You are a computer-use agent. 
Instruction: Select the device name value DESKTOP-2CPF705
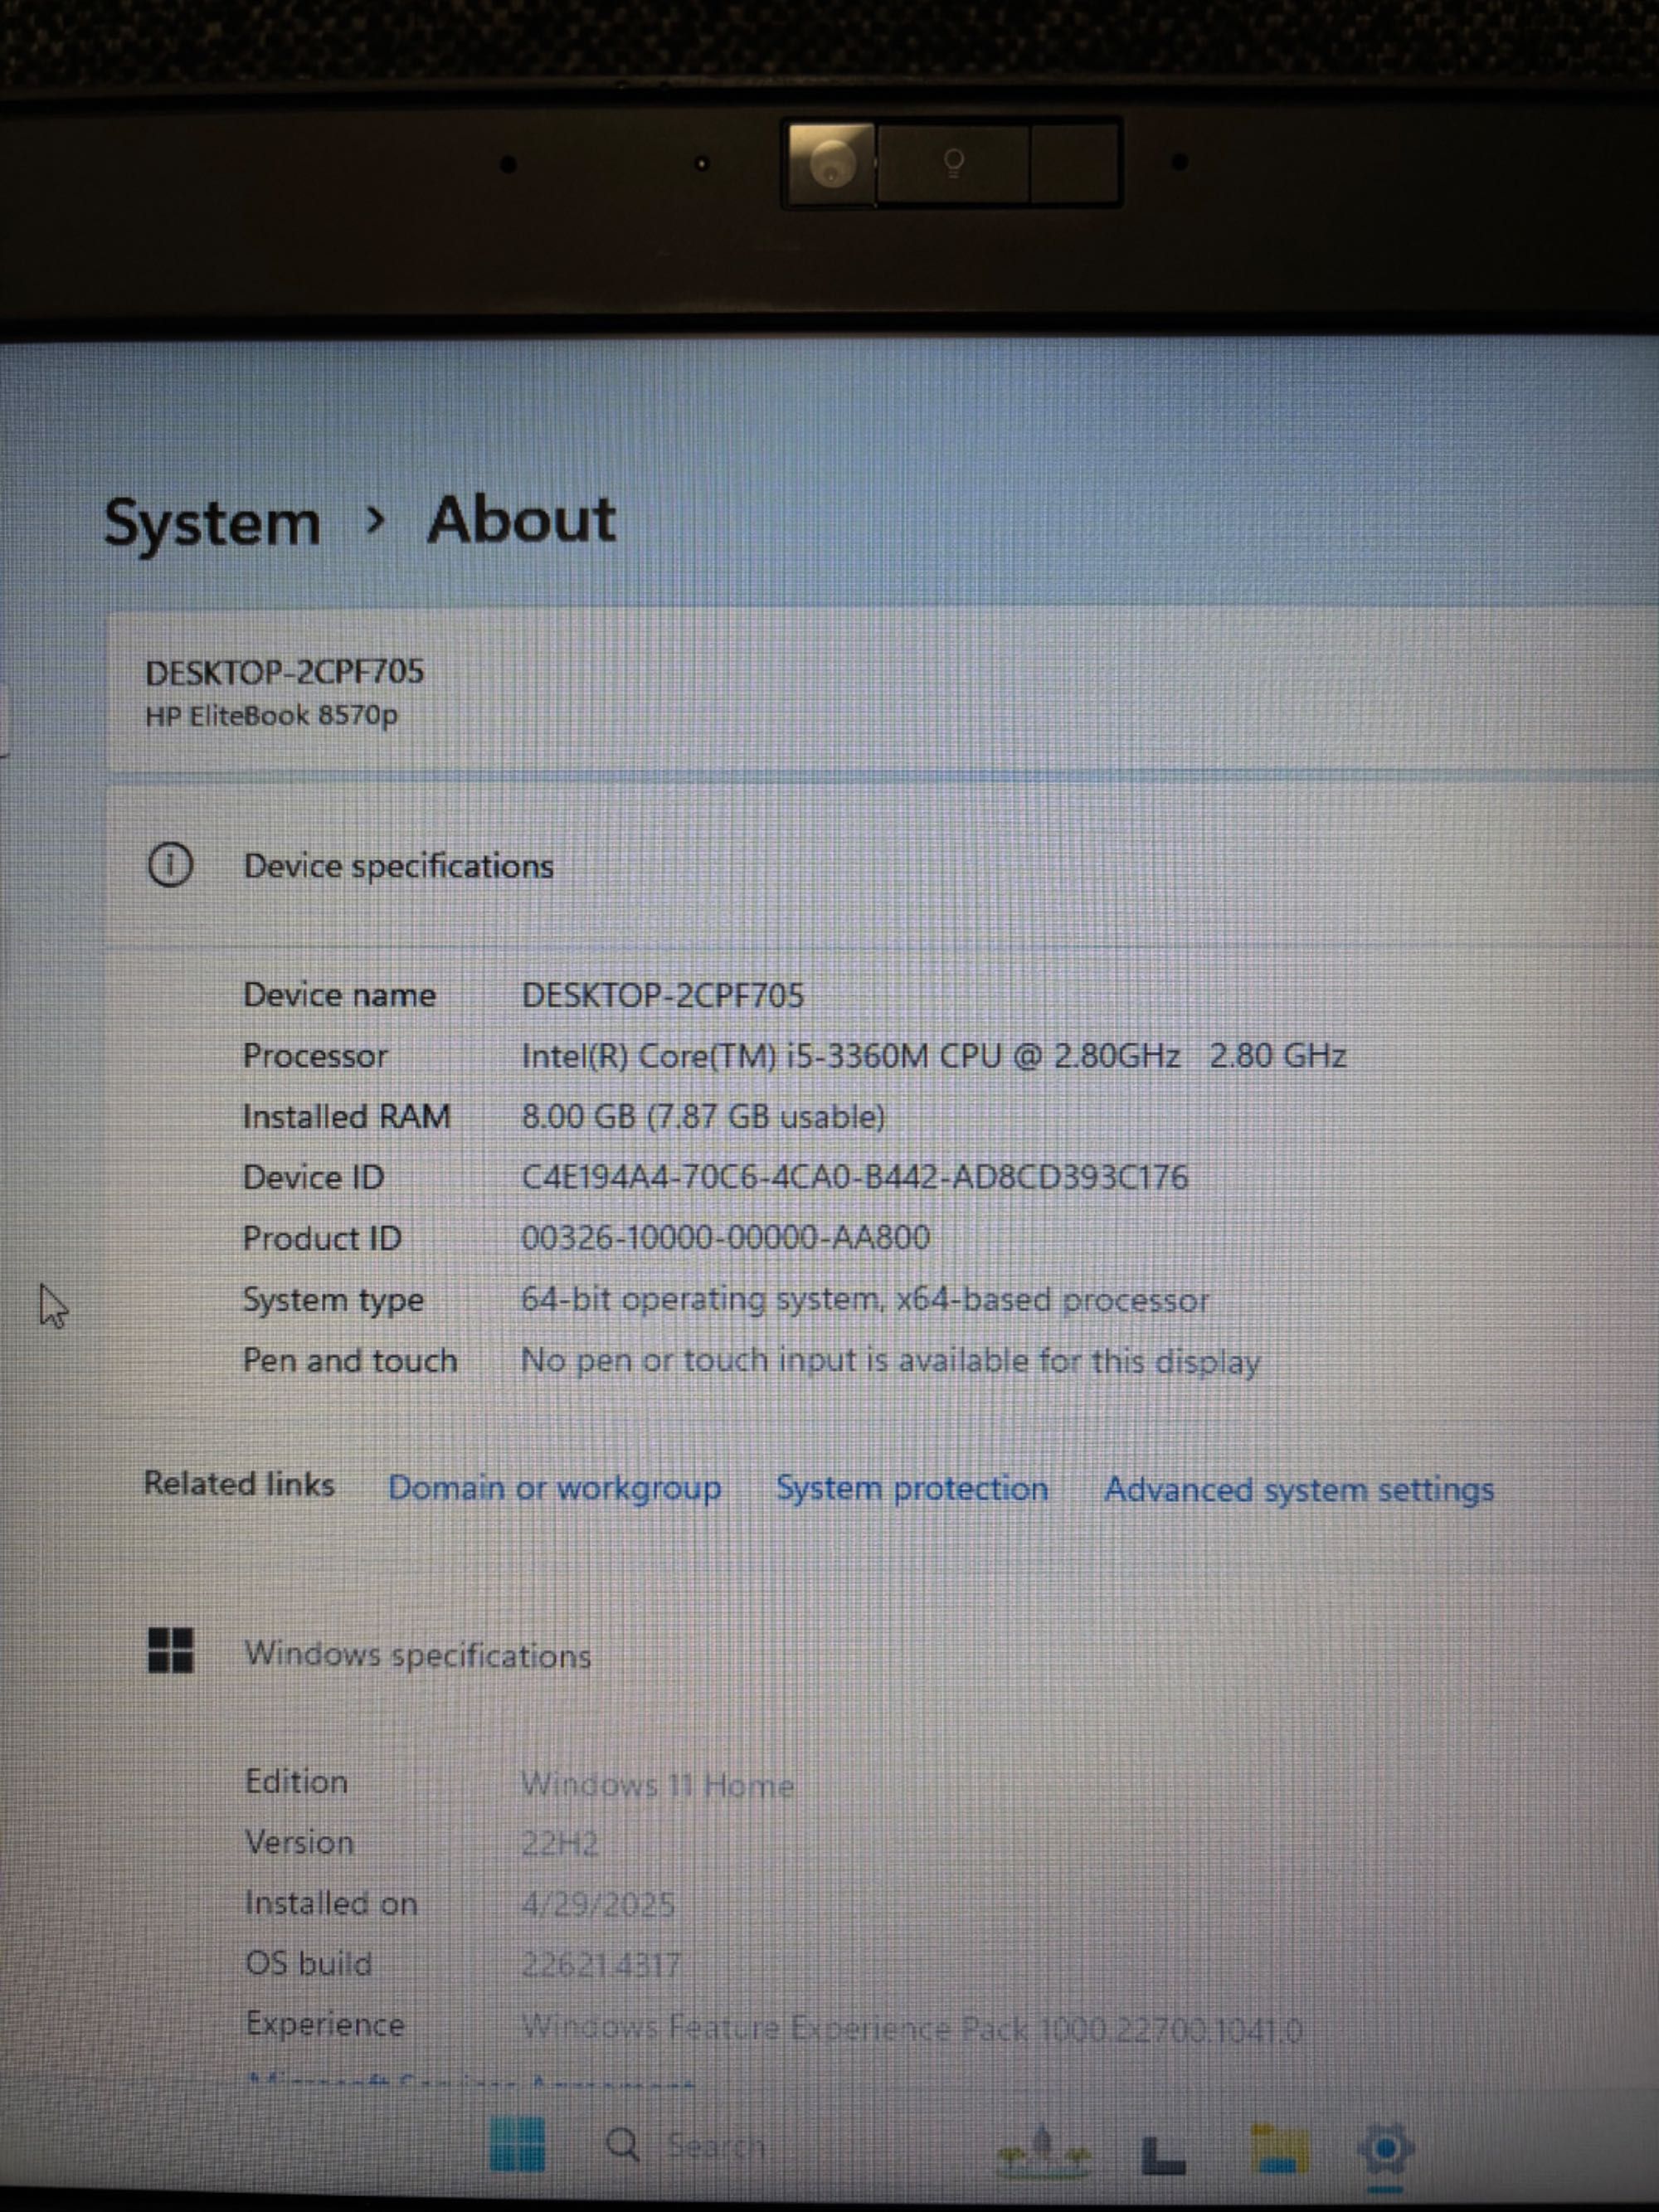[662, 996]
